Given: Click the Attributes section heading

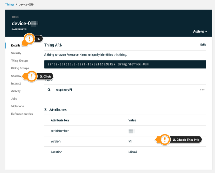Looking at the screenshot, I should pyautogui.click(x=58, y=110).
